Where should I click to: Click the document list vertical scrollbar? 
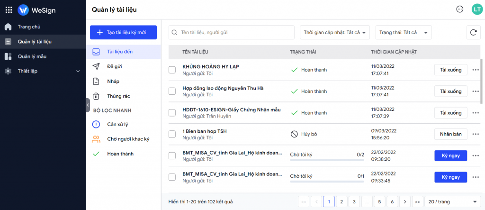[481, 81]
